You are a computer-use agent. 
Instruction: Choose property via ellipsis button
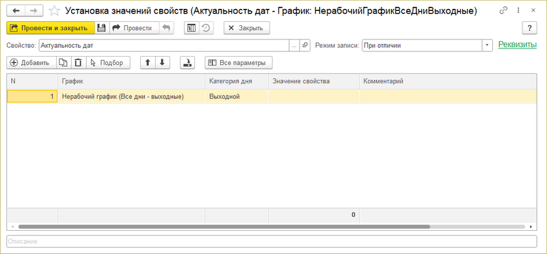(x=294, y=45)
